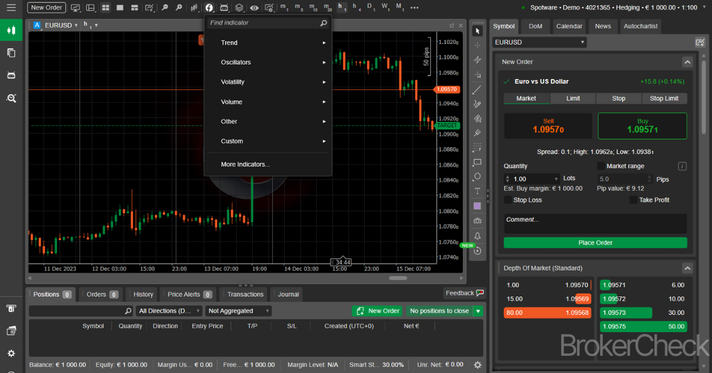Choose the purple drawing color swatch

click(x=478, y=206)
